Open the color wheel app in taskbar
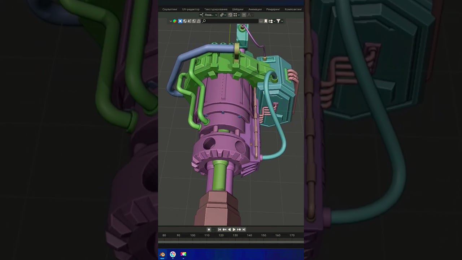This screenshot has height=260, width=462. (173, 254)
